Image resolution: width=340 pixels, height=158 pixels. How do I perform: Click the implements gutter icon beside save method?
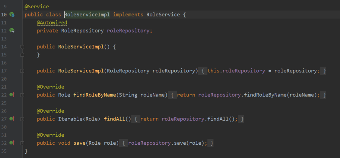tap(12, 143)
